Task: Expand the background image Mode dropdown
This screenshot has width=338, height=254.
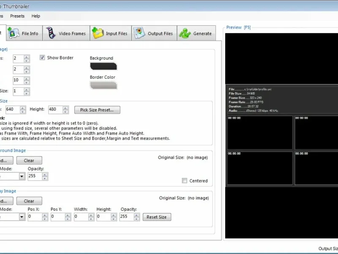Action: click(22, 176)
